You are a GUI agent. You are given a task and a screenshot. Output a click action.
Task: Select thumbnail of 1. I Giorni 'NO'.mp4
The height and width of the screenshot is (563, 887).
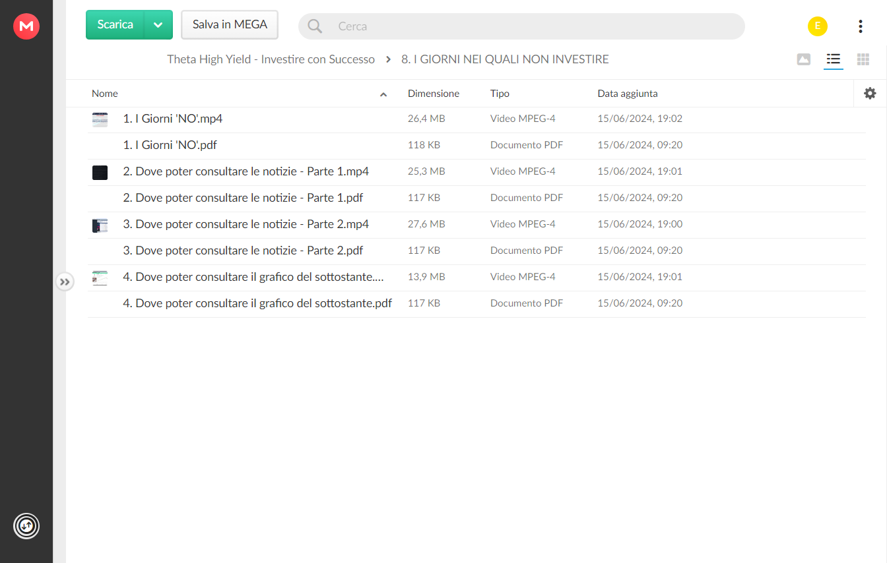pos(100,119)
